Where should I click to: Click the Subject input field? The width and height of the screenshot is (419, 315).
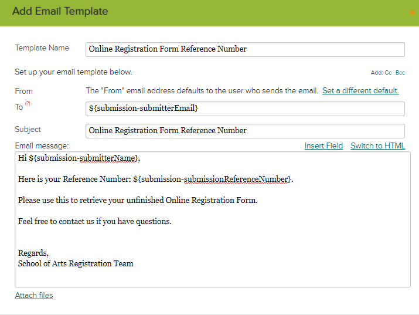[245, 131]
